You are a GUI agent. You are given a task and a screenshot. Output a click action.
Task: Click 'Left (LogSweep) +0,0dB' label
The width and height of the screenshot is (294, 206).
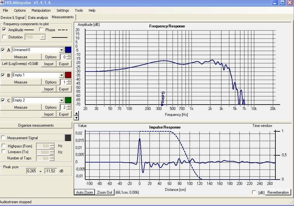click(x=20, y=64)
